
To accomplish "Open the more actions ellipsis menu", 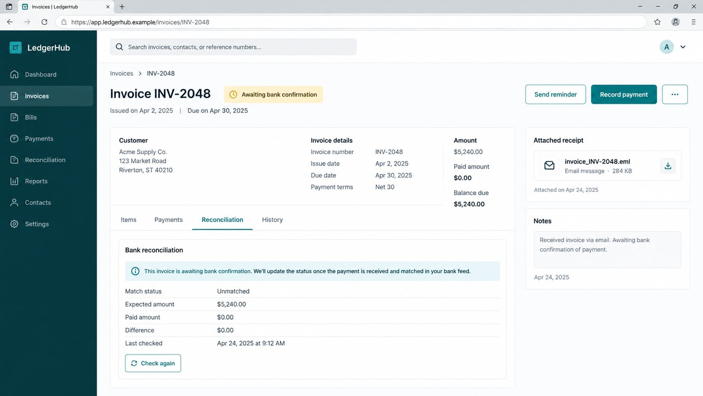I will 675,94.
